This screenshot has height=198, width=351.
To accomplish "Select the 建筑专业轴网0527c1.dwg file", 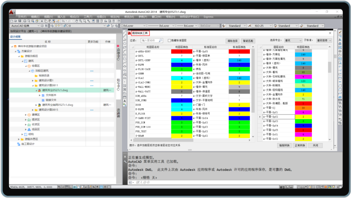I will pos(58,105).
